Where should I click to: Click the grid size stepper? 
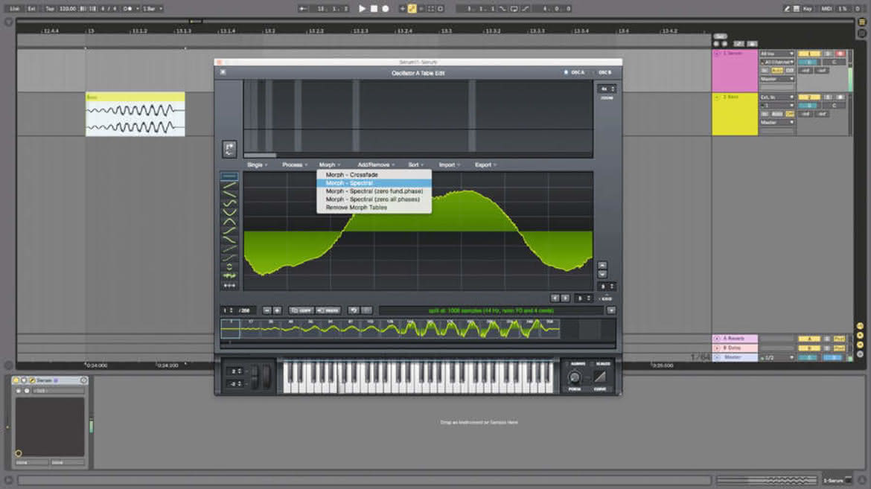tap(583, 298)
